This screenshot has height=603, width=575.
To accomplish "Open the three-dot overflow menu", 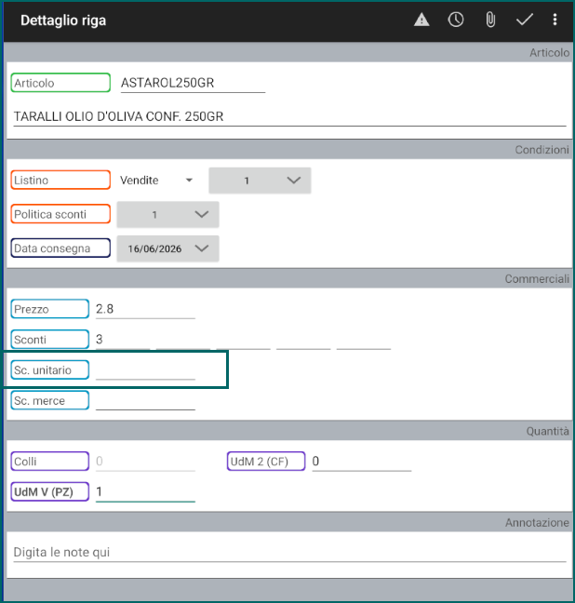I will pos(555,20).
